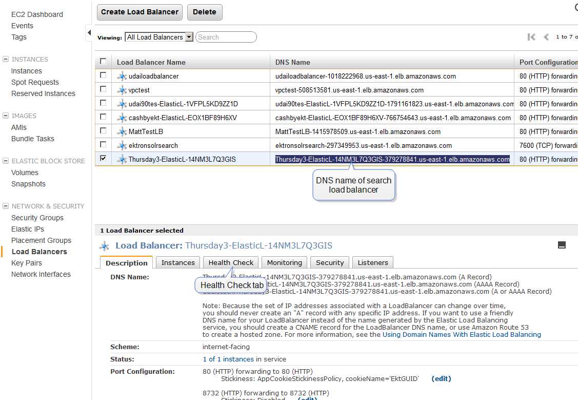Open Events in sidebar

(x=22, y=26)
